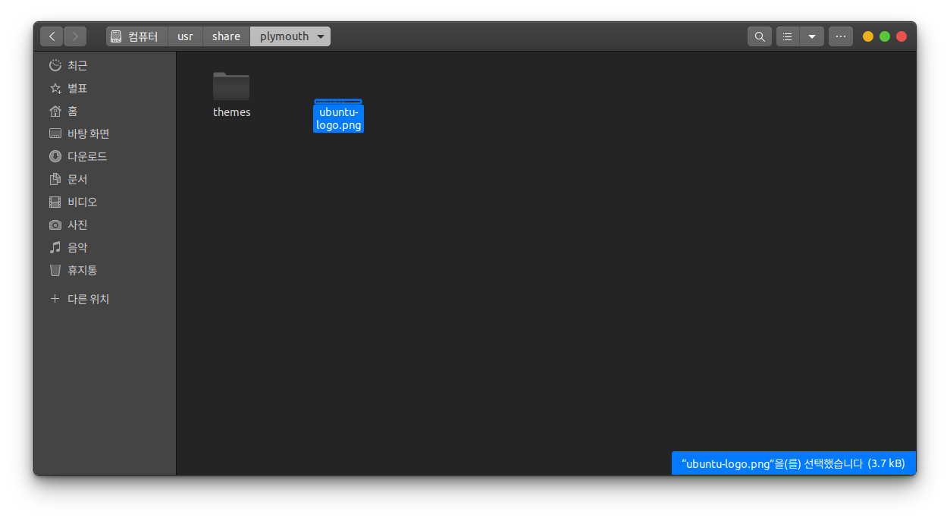Go to the usr path segment
This screenshot has width=950, height=521.
[x=185, y=36]
